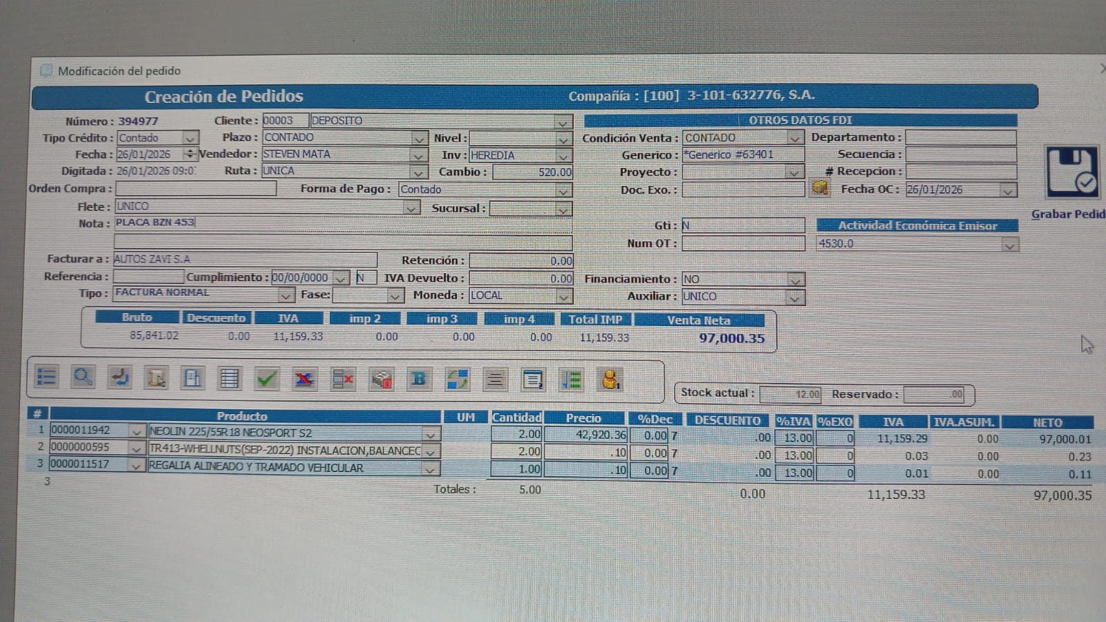Screen dimensions: 1106x622
Task: Click the blue B toolbar icon
Action: [x=418, y=378]
